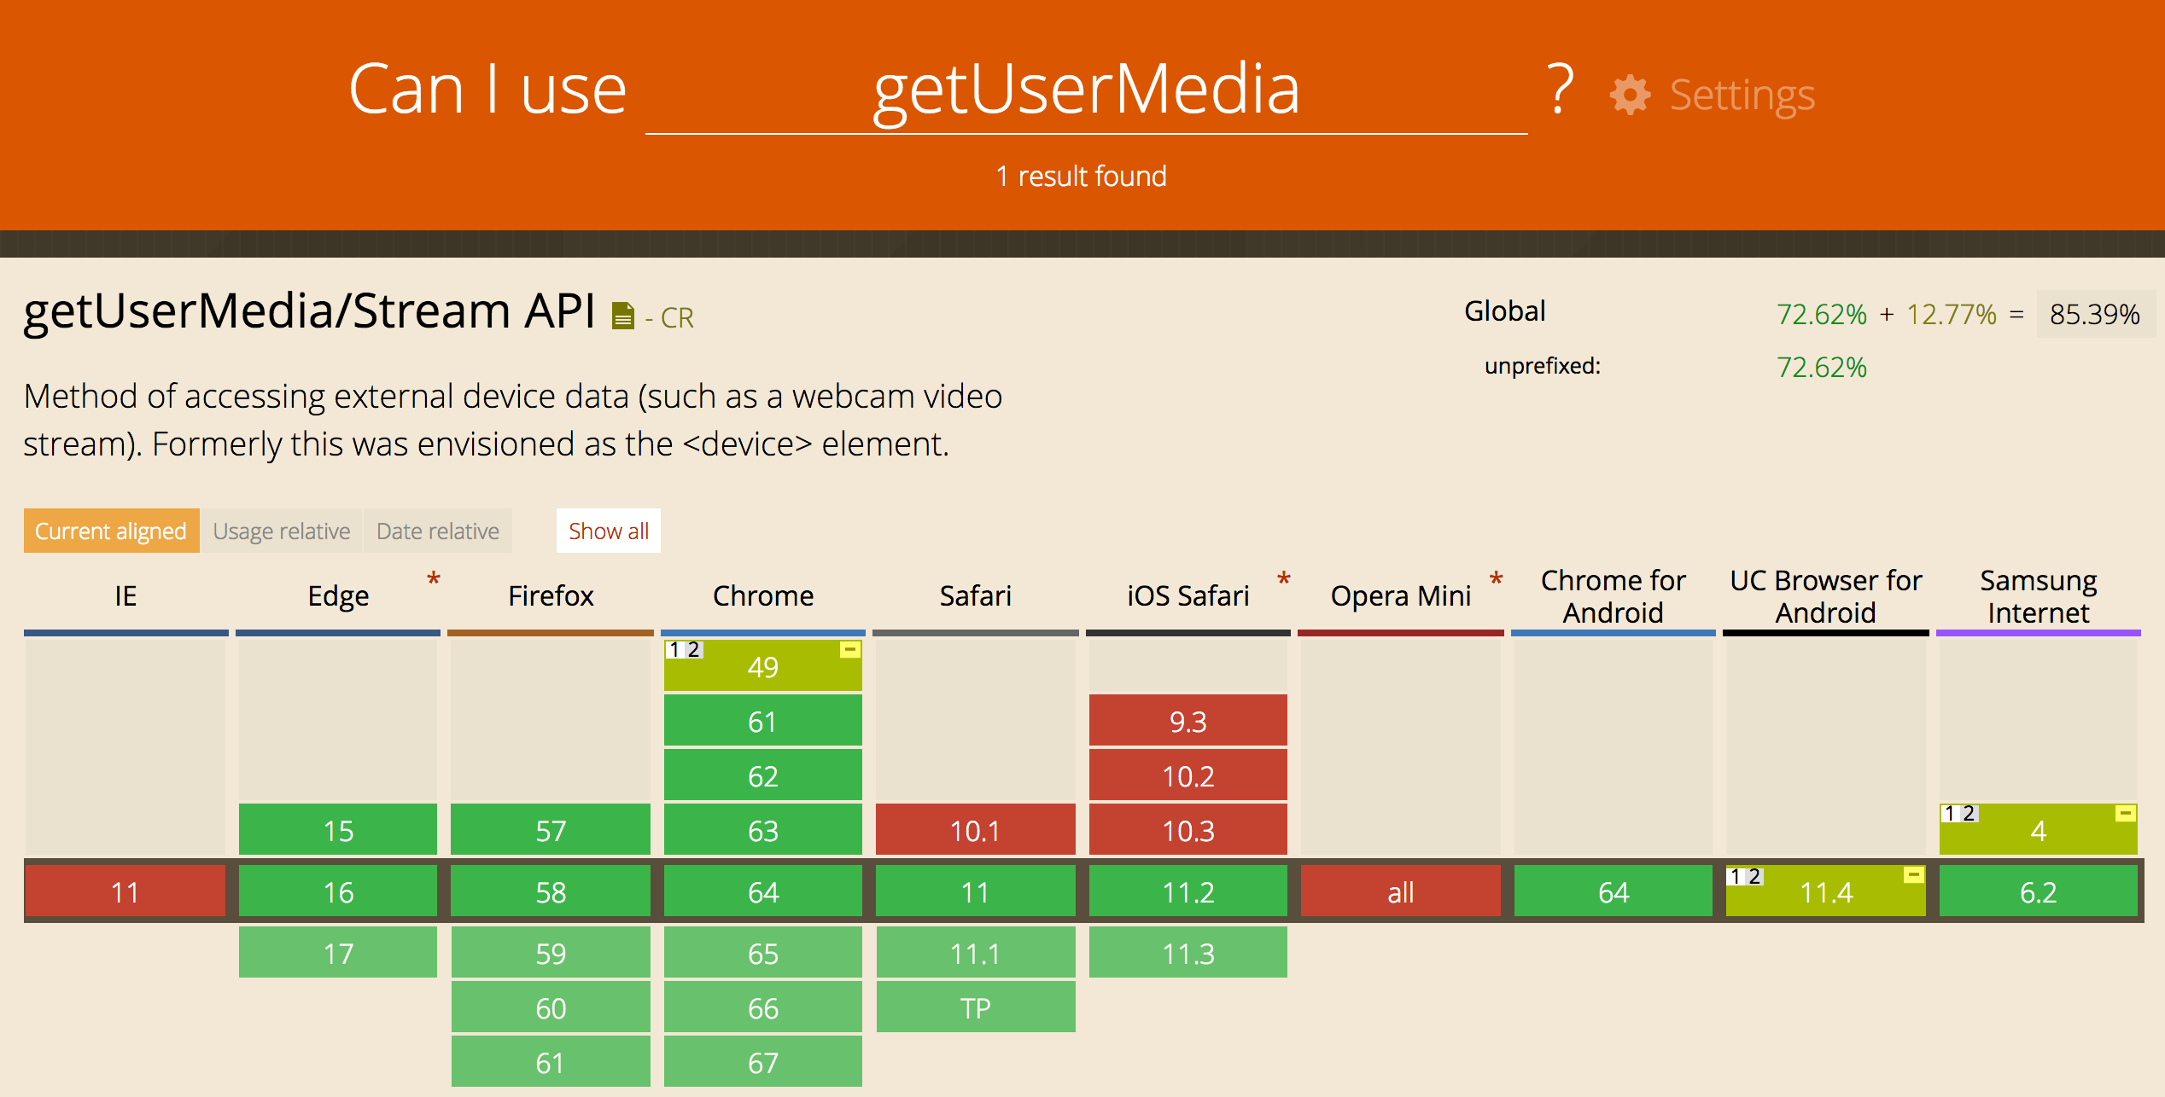Click the Can I use site title
The height and width of the screenshot is (1097, 2165).
point(487,89)
